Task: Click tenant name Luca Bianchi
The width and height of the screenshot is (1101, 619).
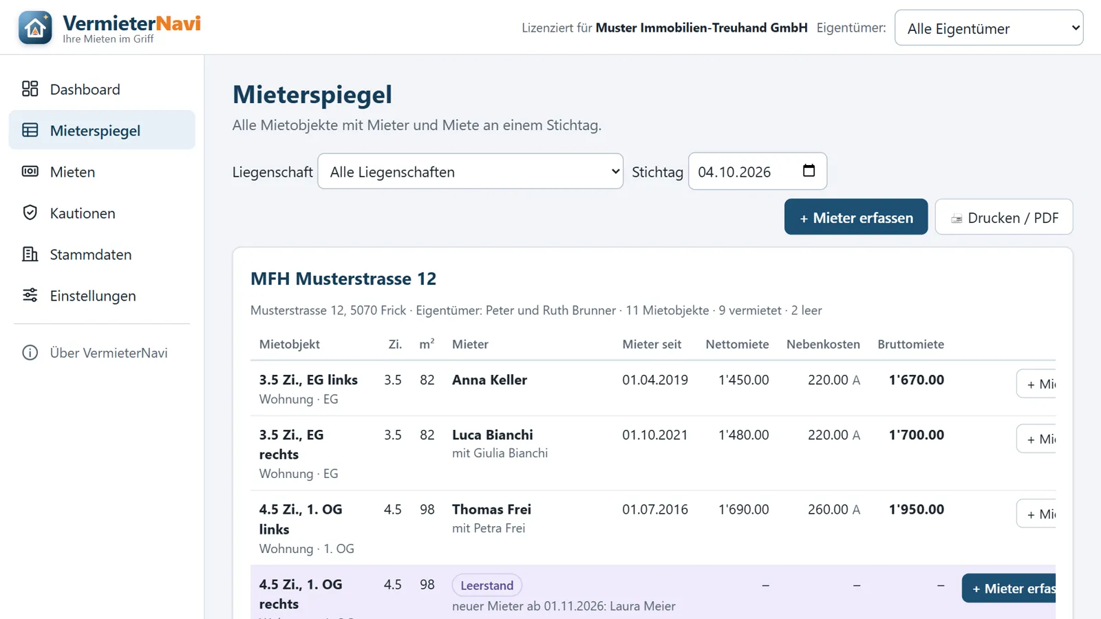Action: 493,435
